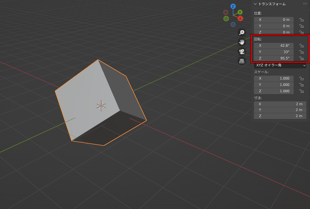The width and height of the screenshot is (310, 209).
Task: Click the 寸法 Z field showing 2 m
Action: 280,116
